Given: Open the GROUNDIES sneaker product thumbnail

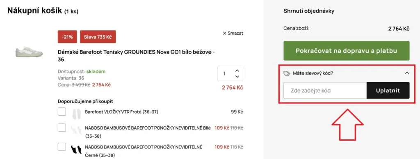Looking at the screenshot, I should click(30, 51).
